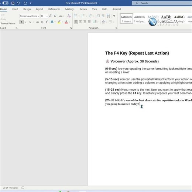Click Line and Paragraph Spacing icon

click(x=95, y=22)
